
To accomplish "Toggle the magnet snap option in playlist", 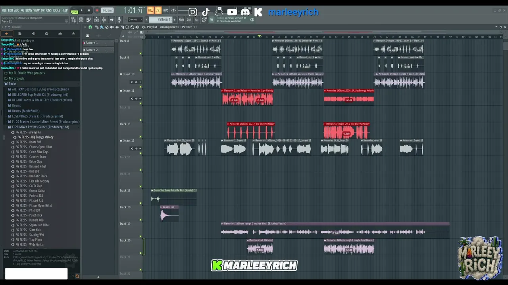I will [x=90, y=27].
